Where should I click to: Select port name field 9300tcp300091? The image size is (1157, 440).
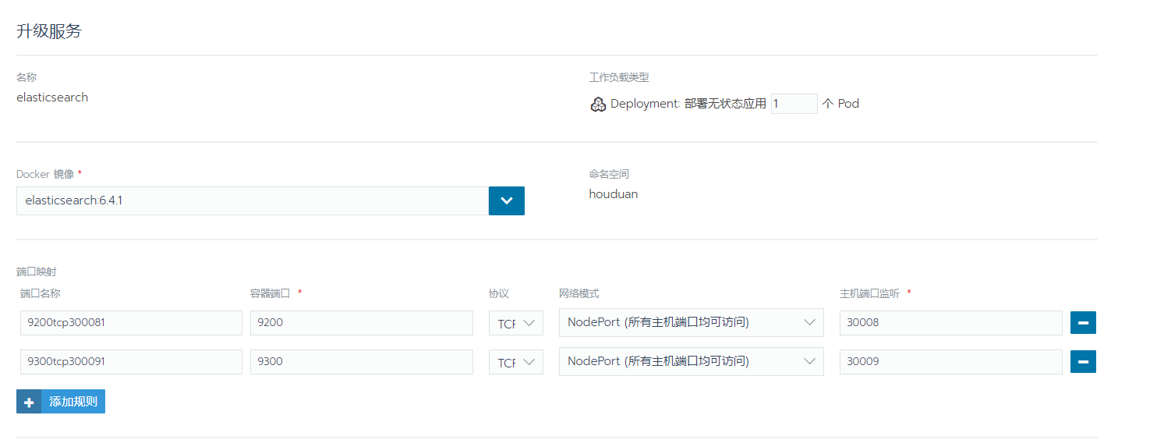coord(129,362)
